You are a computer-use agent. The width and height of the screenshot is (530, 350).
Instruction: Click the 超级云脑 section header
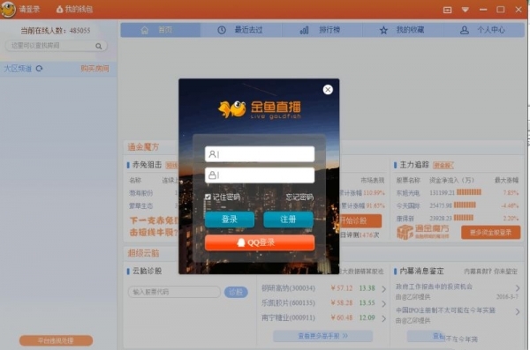pos(143,253)
